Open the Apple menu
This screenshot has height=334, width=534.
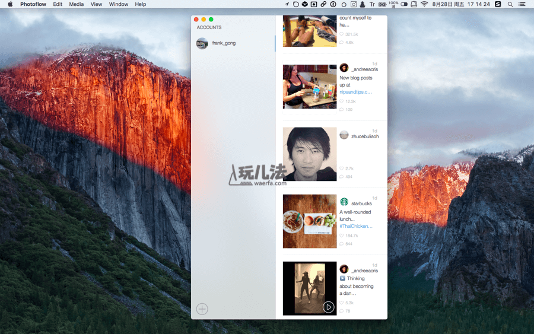[10, 4]
